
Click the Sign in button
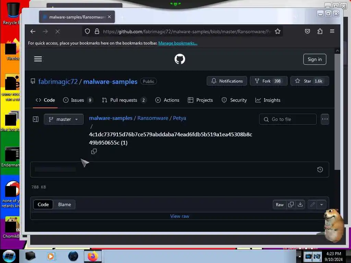[315, 59]
